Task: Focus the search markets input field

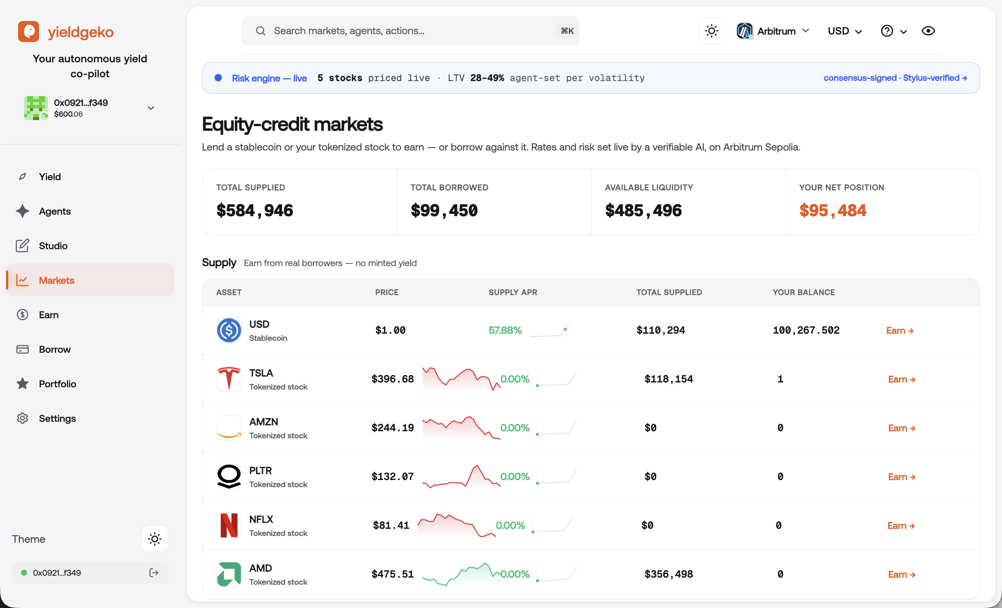Action: click(x=411, y=31)
